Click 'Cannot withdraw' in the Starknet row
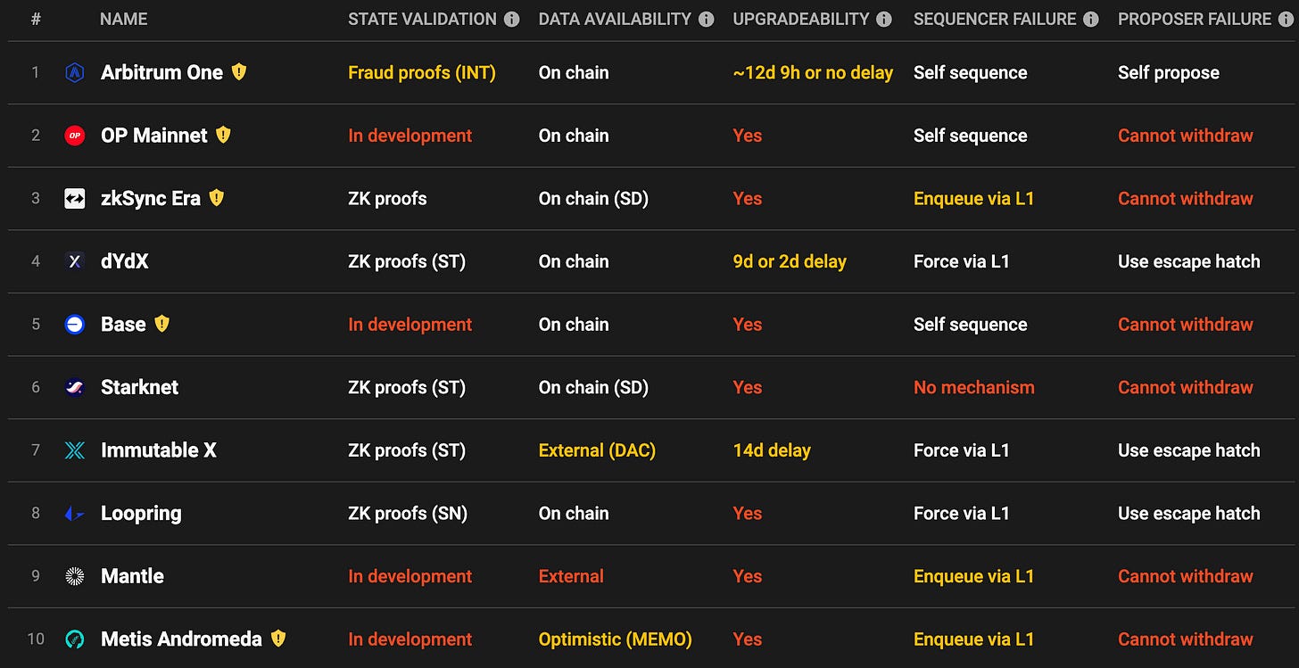The image size is (1299, 668). tap(1186, 387)
